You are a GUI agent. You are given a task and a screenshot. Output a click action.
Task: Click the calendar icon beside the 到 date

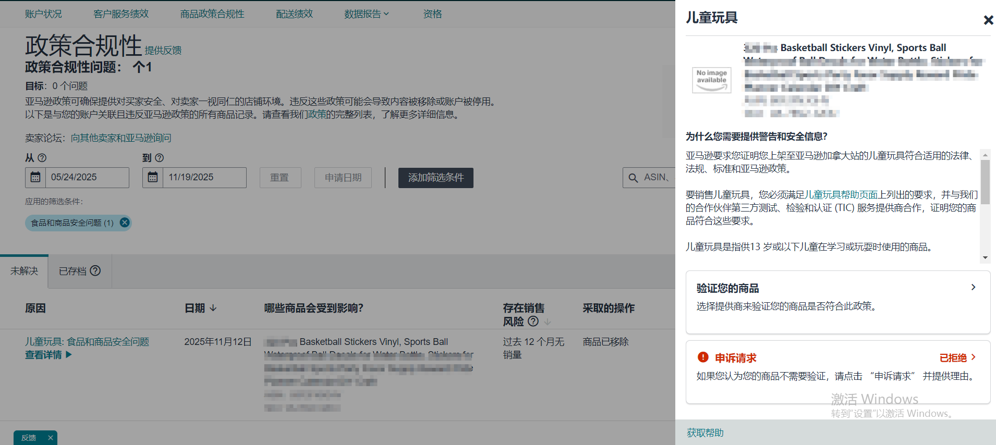(x=153, y=178)
